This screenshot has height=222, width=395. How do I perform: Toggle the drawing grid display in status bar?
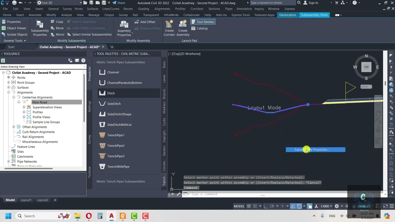249,206
